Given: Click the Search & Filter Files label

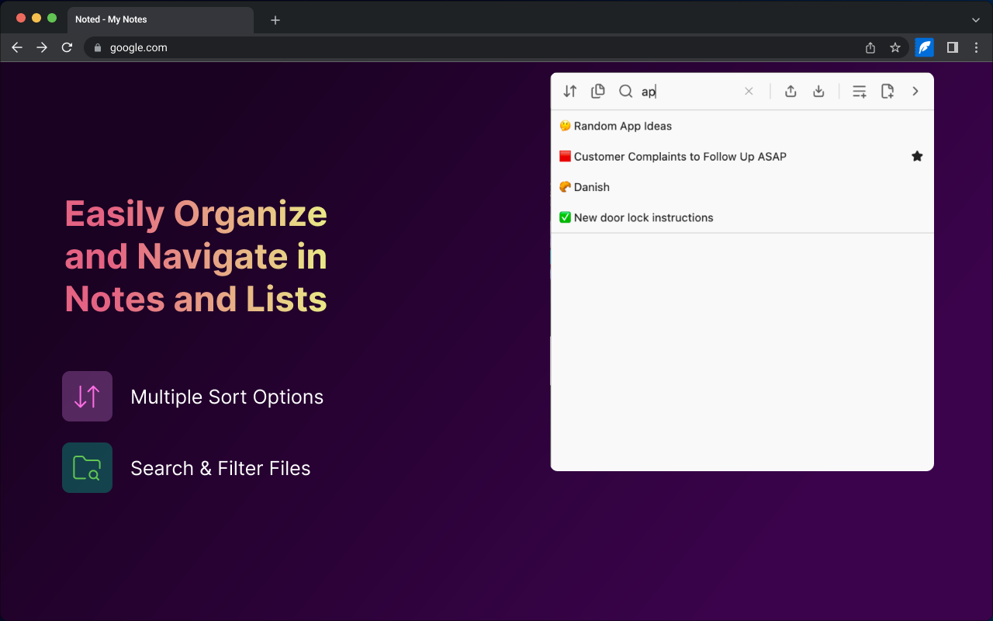Looking at the screenshot, I should coord(220,468).
